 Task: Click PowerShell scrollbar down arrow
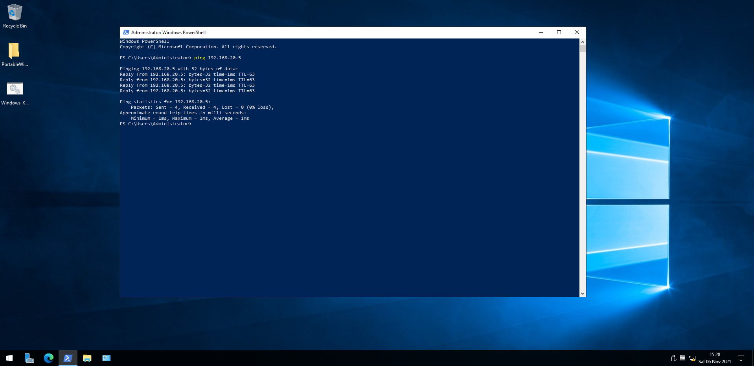coord(583,294)
